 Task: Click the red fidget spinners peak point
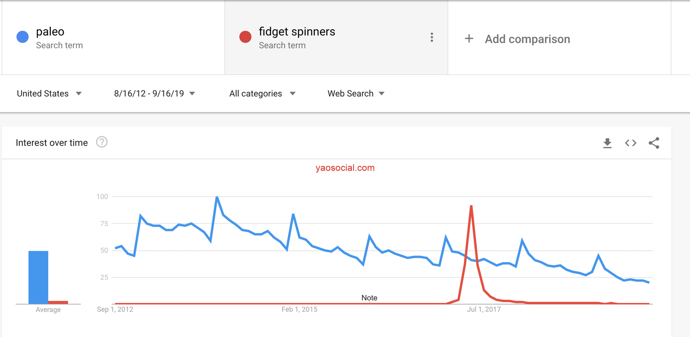click(471, 206)
